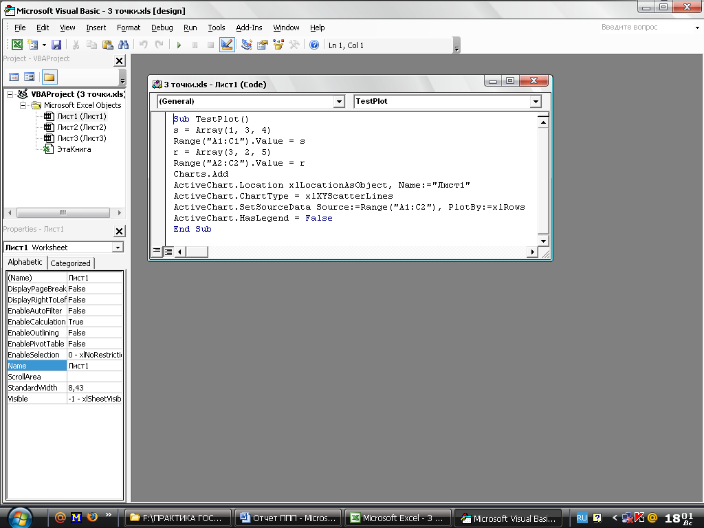Image resolution: width=704 pixels, height=528 pixels.
Task: Open the Debug menu
Action: [x=162, y=27]
